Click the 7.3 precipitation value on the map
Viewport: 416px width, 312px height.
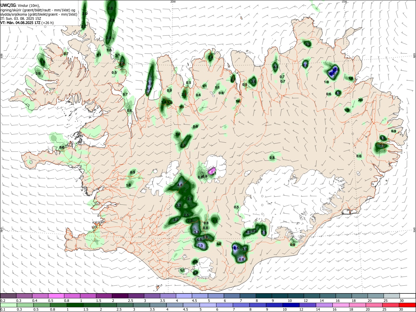click(x=200, y=246)
